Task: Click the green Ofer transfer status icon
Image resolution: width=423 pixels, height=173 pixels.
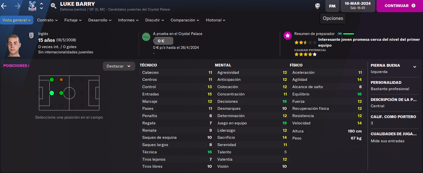Action: click(x=146, y=37)
